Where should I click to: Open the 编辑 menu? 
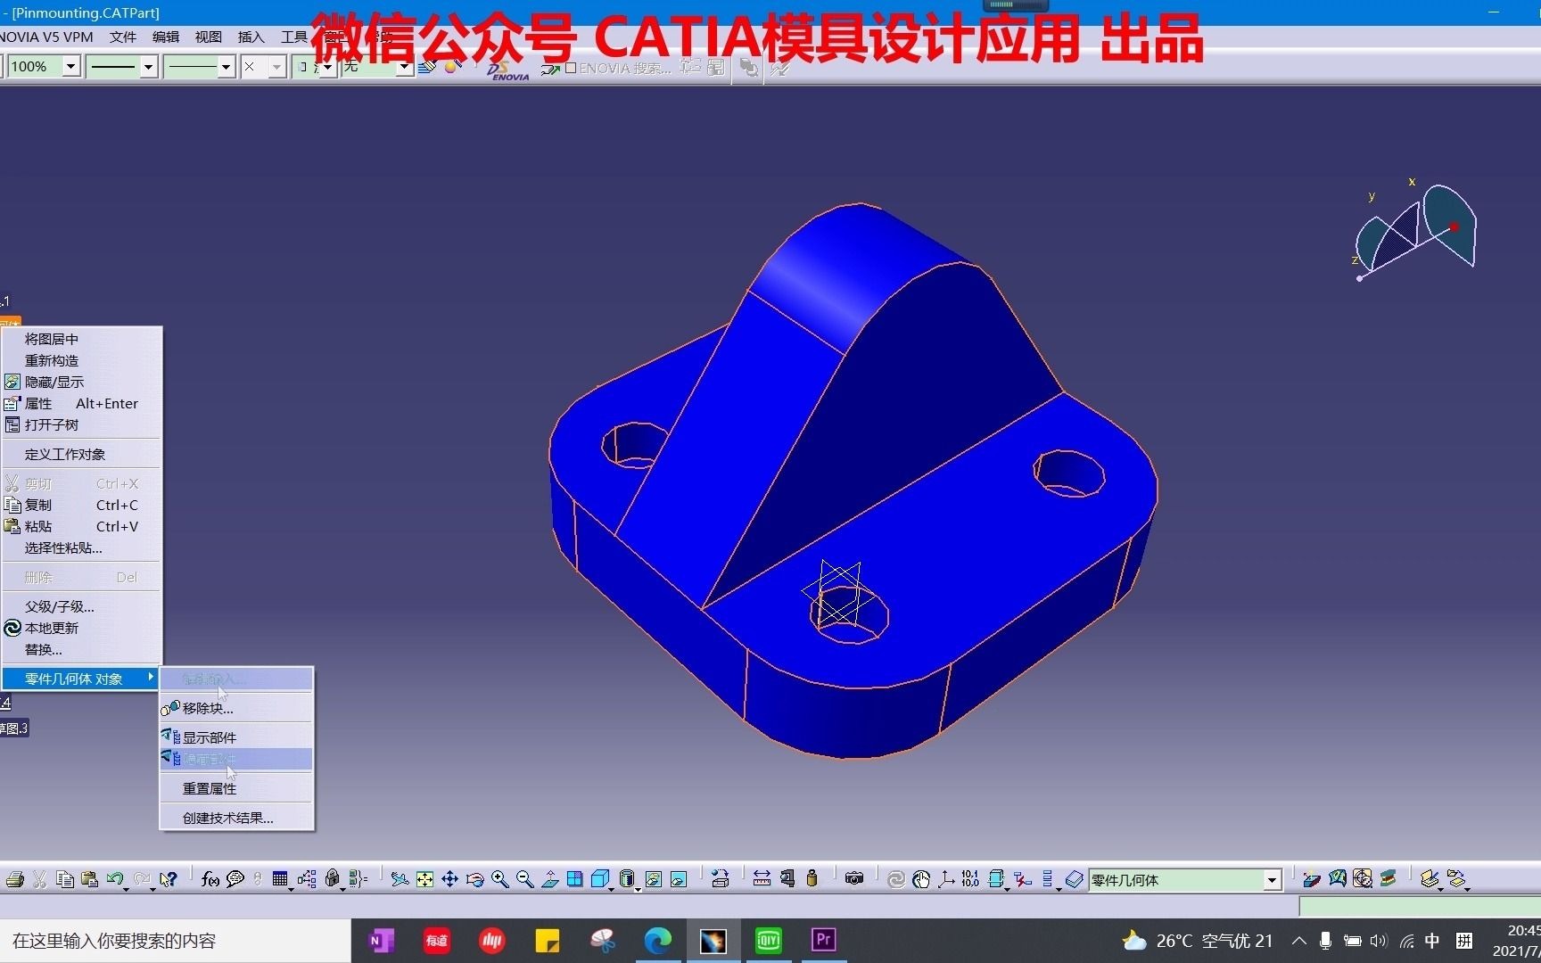165,37
